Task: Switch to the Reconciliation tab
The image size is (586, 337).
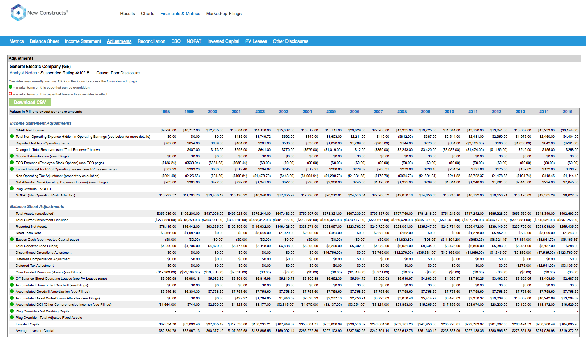Action: point(151,41)
